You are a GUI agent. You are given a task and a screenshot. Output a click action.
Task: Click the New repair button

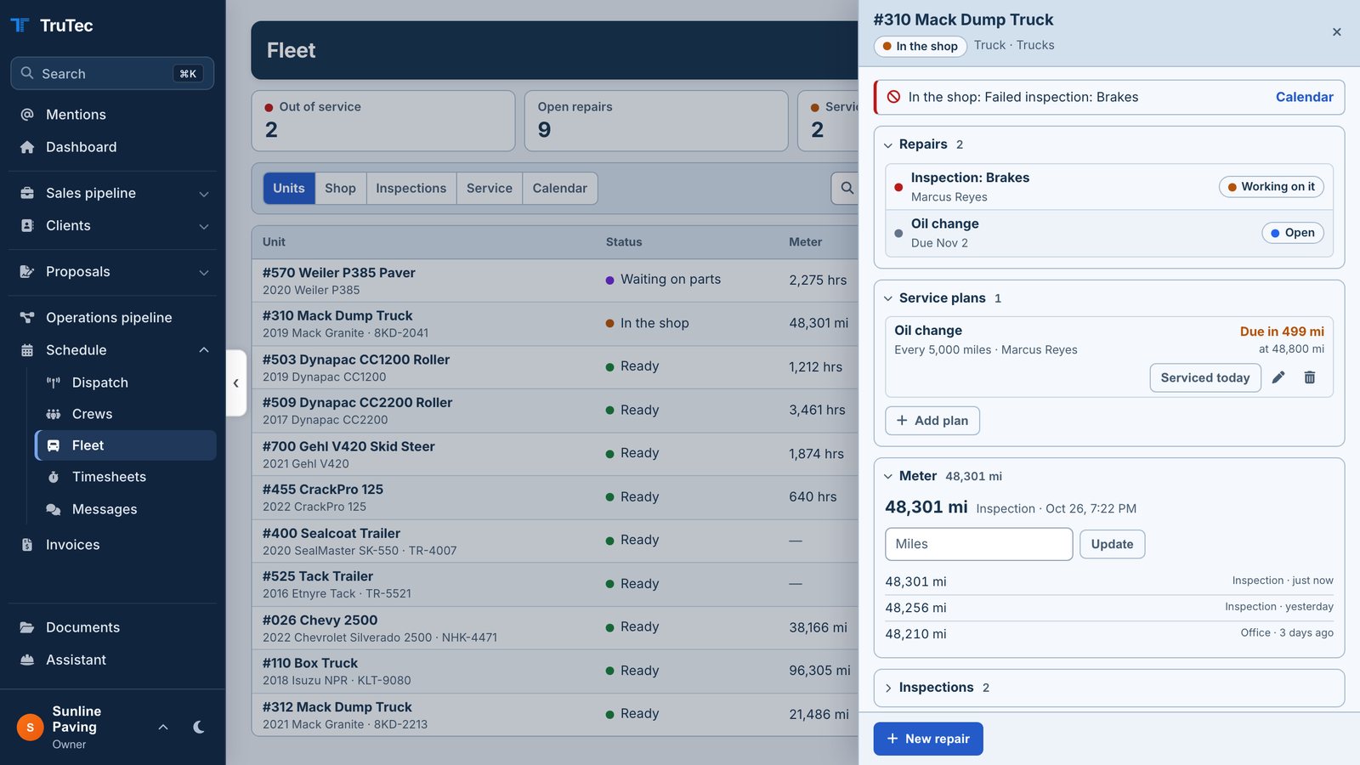928,739
